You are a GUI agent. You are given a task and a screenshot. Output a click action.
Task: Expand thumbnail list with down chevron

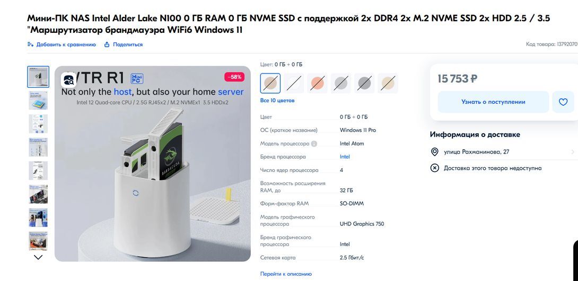pyautogui.click(x=38, y=257)
